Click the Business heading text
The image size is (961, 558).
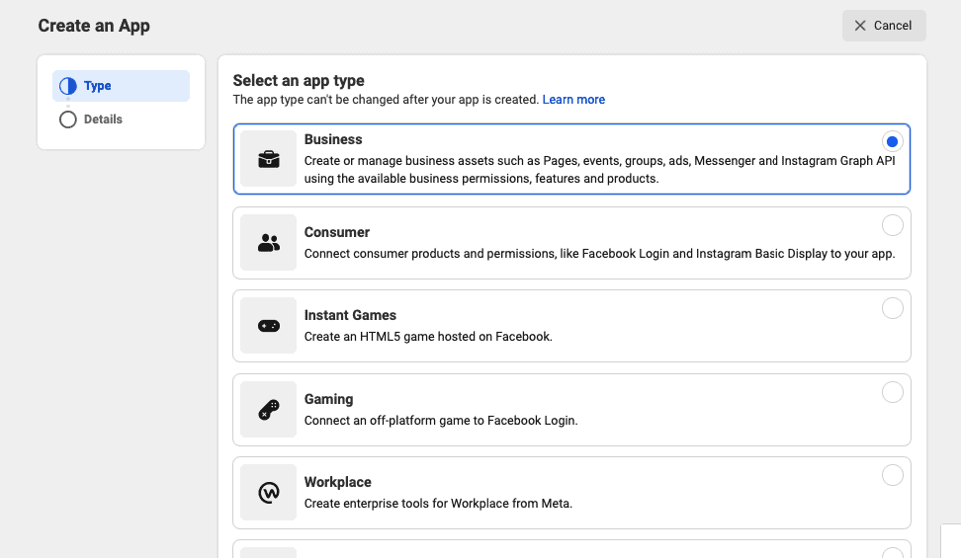pyautogui.click(x=333, y=139)
